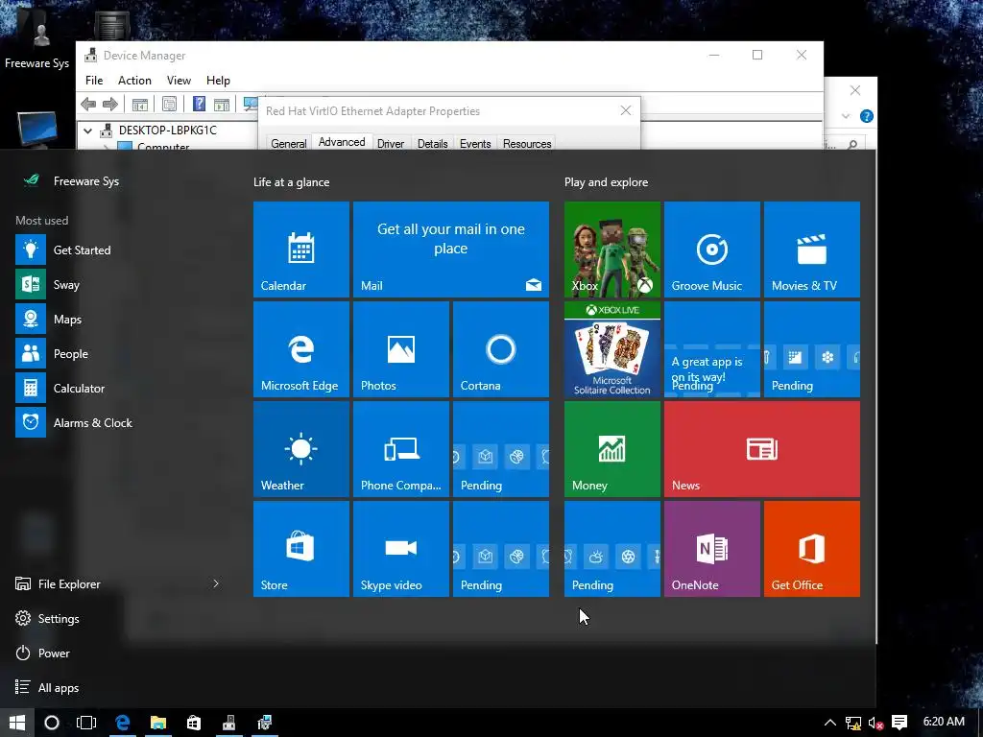Switch to Details tab in adapter properties
The image size is (983, 737).
pyautogui.click(x=433, y=144)
